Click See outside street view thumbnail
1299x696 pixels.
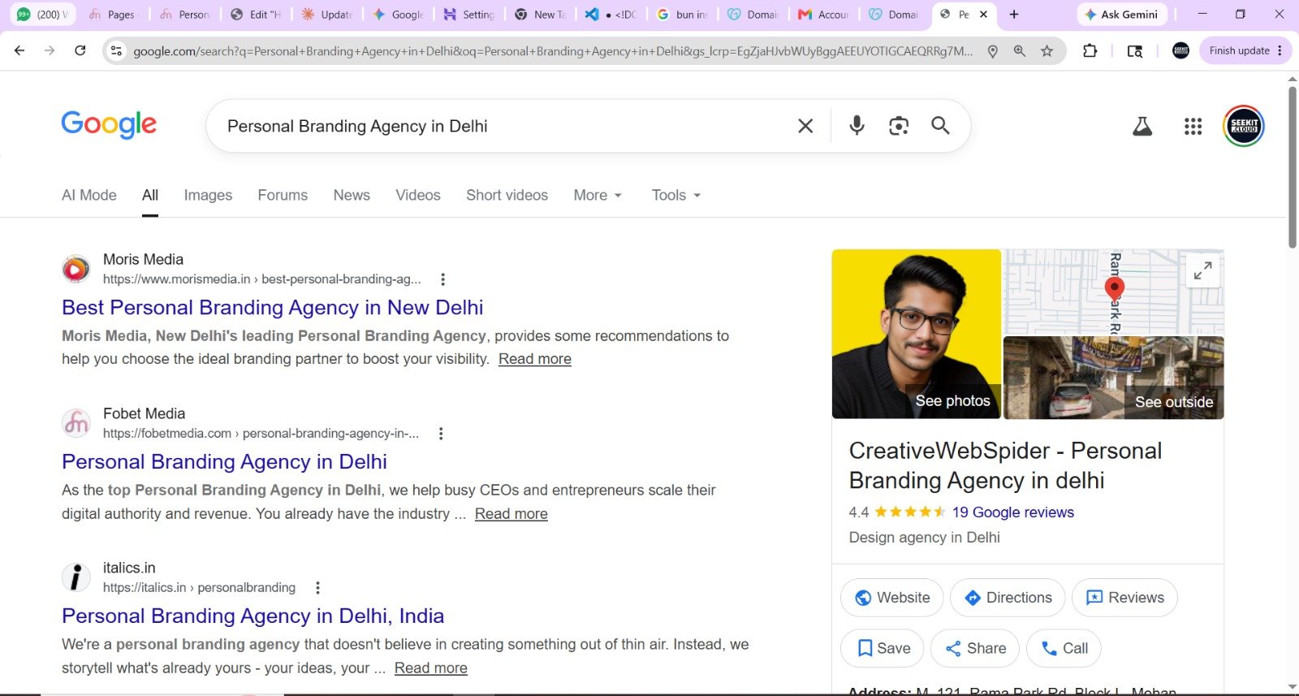(1114, 378)
